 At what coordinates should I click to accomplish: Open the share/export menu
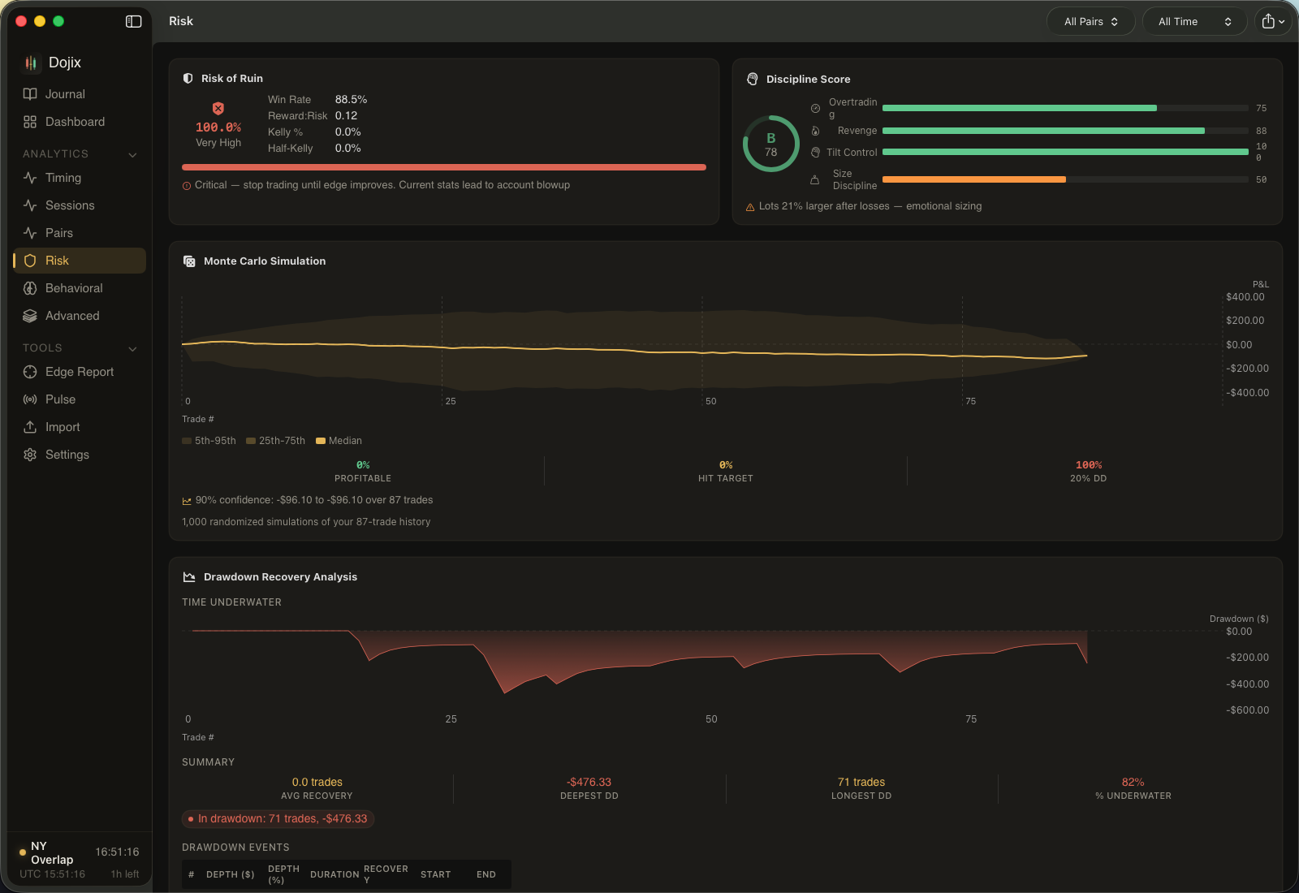click(x=1272, y=21)
